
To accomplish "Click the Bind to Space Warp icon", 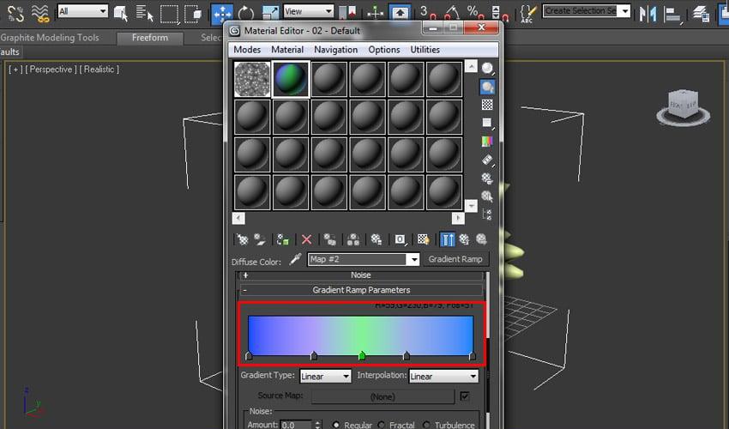I will click(x=40, y=14).
